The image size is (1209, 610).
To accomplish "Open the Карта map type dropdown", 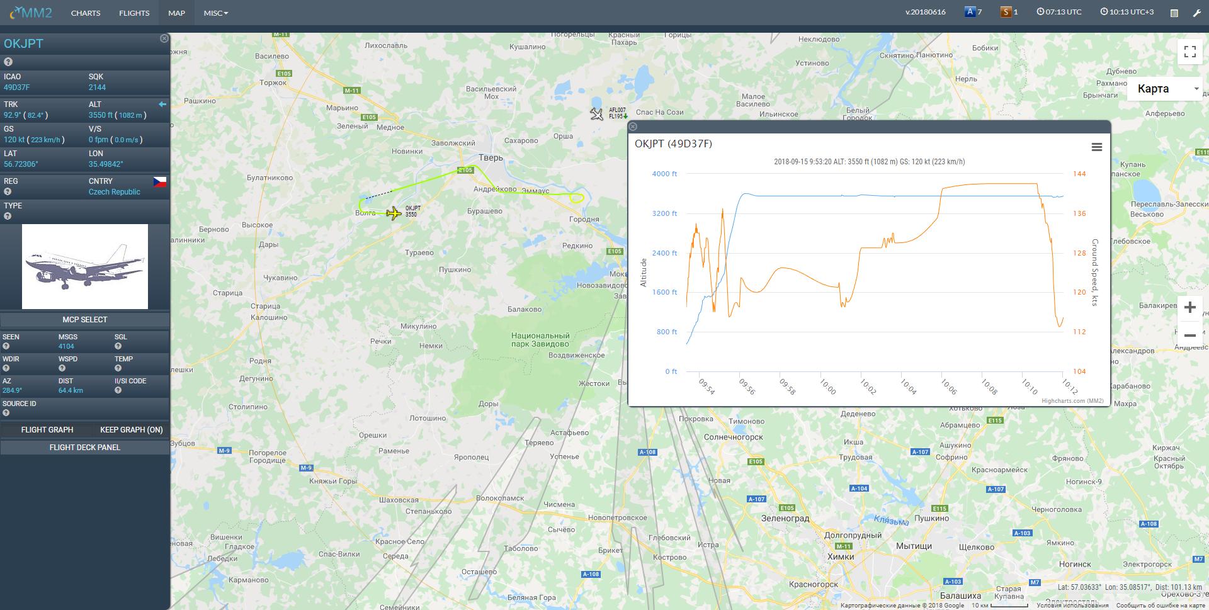I will [x=1167, y=89].
